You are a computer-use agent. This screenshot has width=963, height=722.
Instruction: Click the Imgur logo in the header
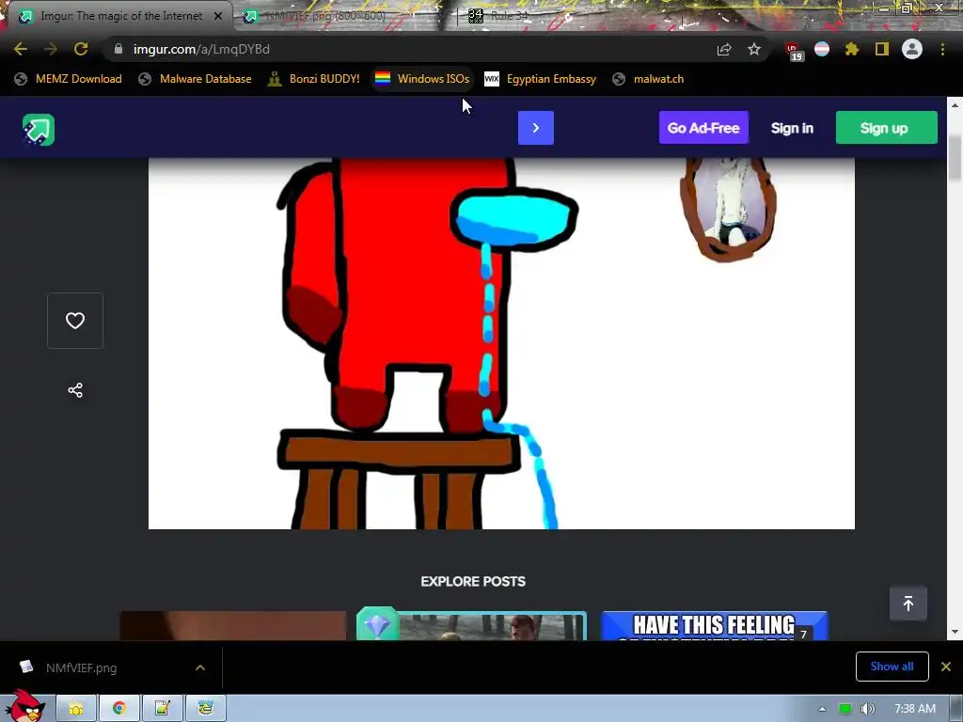click(x=39, y=130)
